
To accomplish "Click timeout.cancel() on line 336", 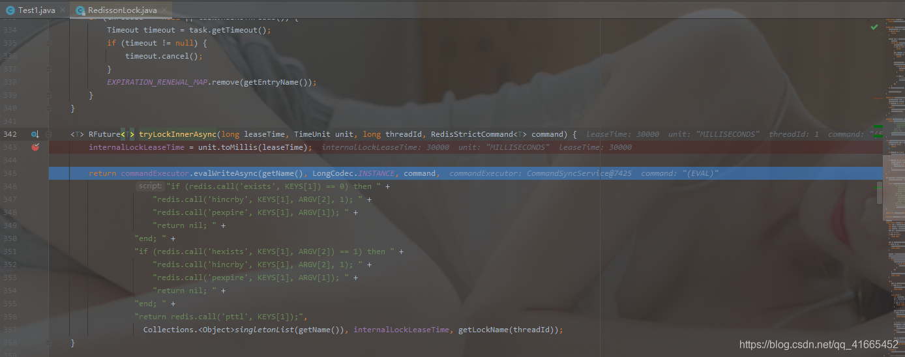I will pos(162,56).
